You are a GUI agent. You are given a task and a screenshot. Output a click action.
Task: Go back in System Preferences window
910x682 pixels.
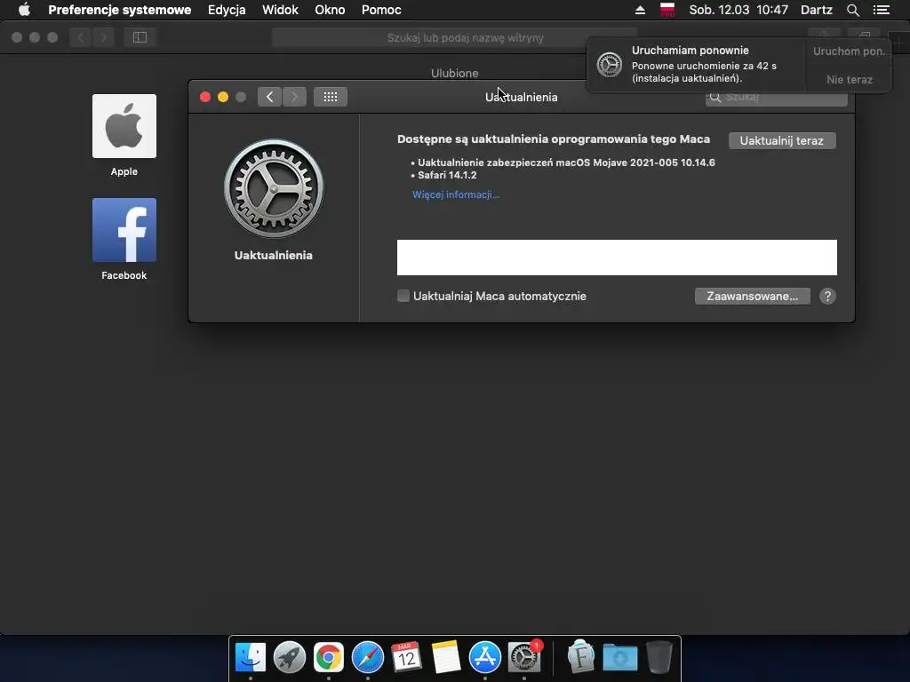(270, 97)
